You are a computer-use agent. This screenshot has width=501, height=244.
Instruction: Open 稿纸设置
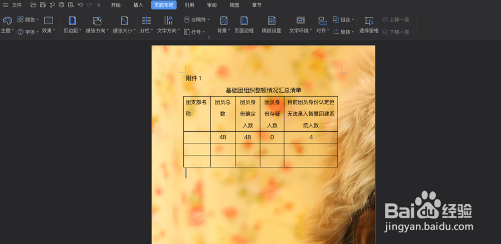272,25
